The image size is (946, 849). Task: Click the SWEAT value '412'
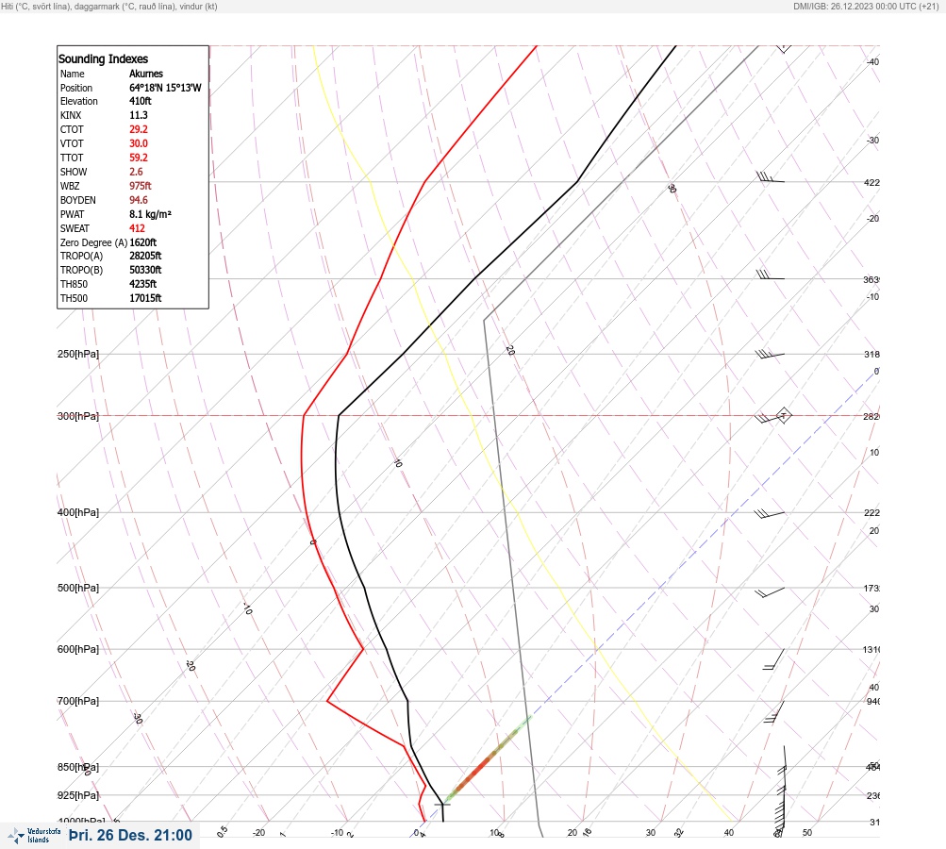(137, 228)
